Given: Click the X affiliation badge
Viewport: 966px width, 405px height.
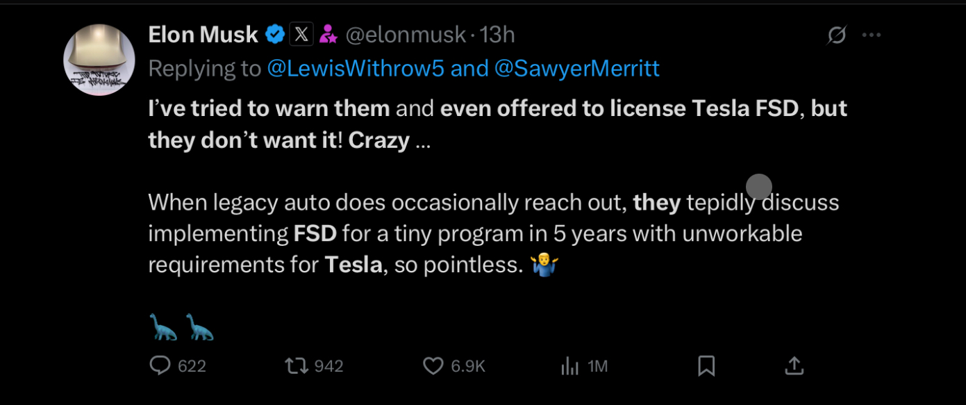Looking at the screenshot, I should click(x=301, y=35).
